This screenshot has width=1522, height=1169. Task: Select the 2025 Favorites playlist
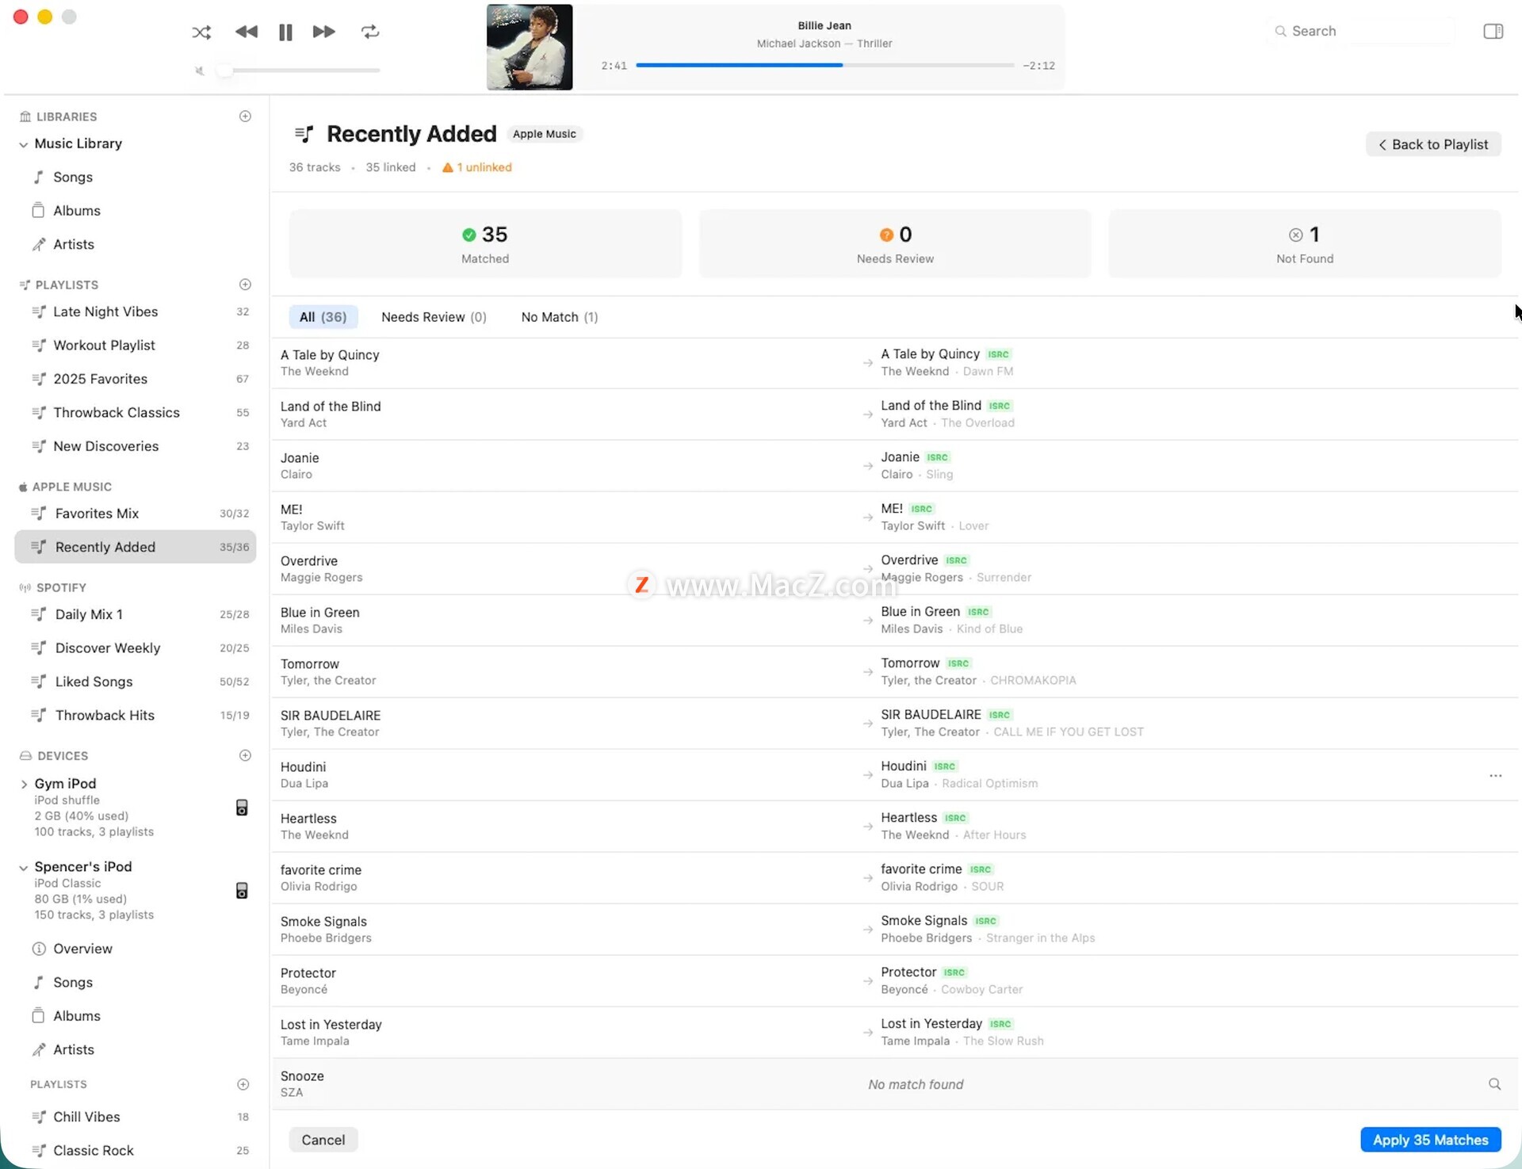pyautogui.click(x=135, y=379)
